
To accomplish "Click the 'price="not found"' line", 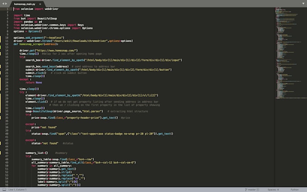I will (44, 127).
